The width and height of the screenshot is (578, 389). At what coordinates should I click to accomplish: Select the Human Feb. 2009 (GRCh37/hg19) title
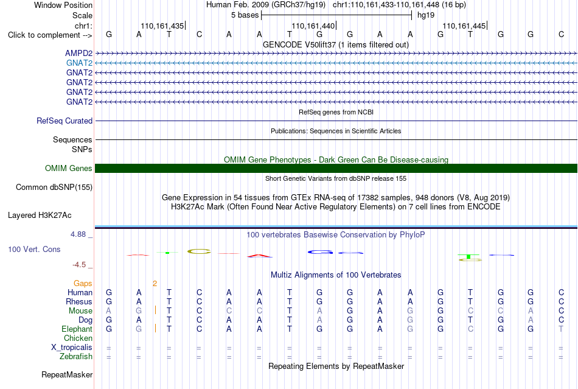[x=266, y=5]
